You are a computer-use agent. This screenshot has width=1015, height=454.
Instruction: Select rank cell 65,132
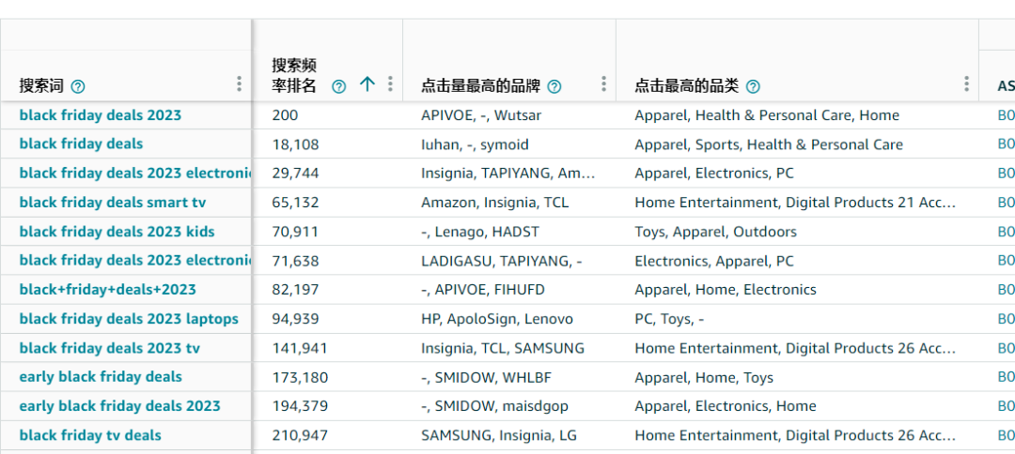pyautogui.click(x=295, y=203)
